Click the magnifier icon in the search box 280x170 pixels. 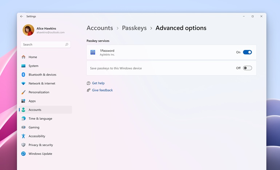[x=67, y=44]
